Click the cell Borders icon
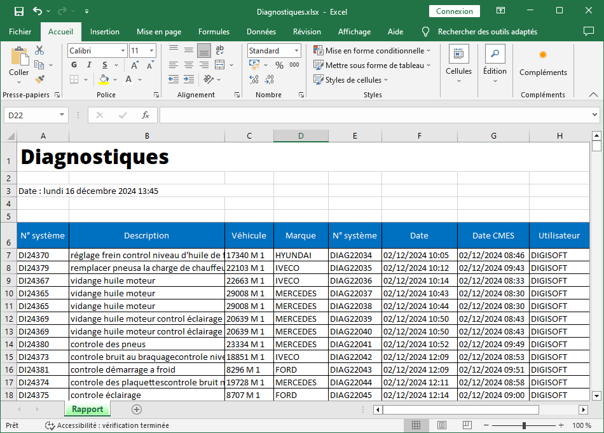Viewport: 604px width, 433px height. 74,79
